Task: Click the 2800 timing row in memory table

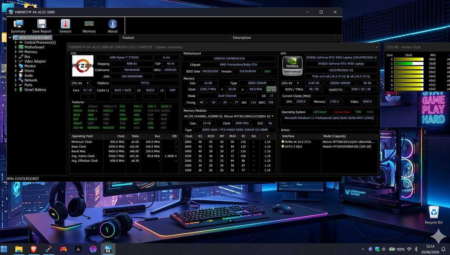Action: [229, 142]
